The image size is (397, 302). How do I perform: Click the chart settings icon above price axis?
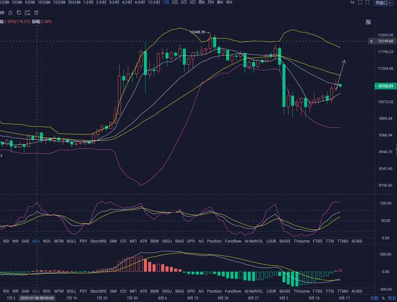click(368, 22)
